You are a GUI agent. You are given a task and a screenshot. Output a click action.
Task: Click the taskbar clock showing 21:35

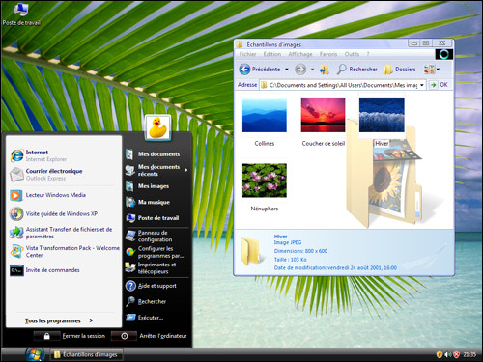(469, 354)
